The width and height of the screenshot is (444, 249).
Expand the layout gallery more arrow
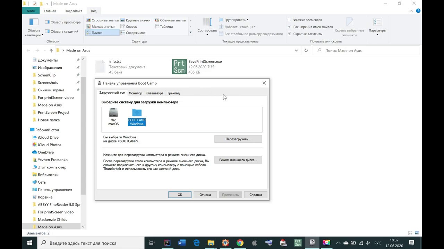[190, 33]
